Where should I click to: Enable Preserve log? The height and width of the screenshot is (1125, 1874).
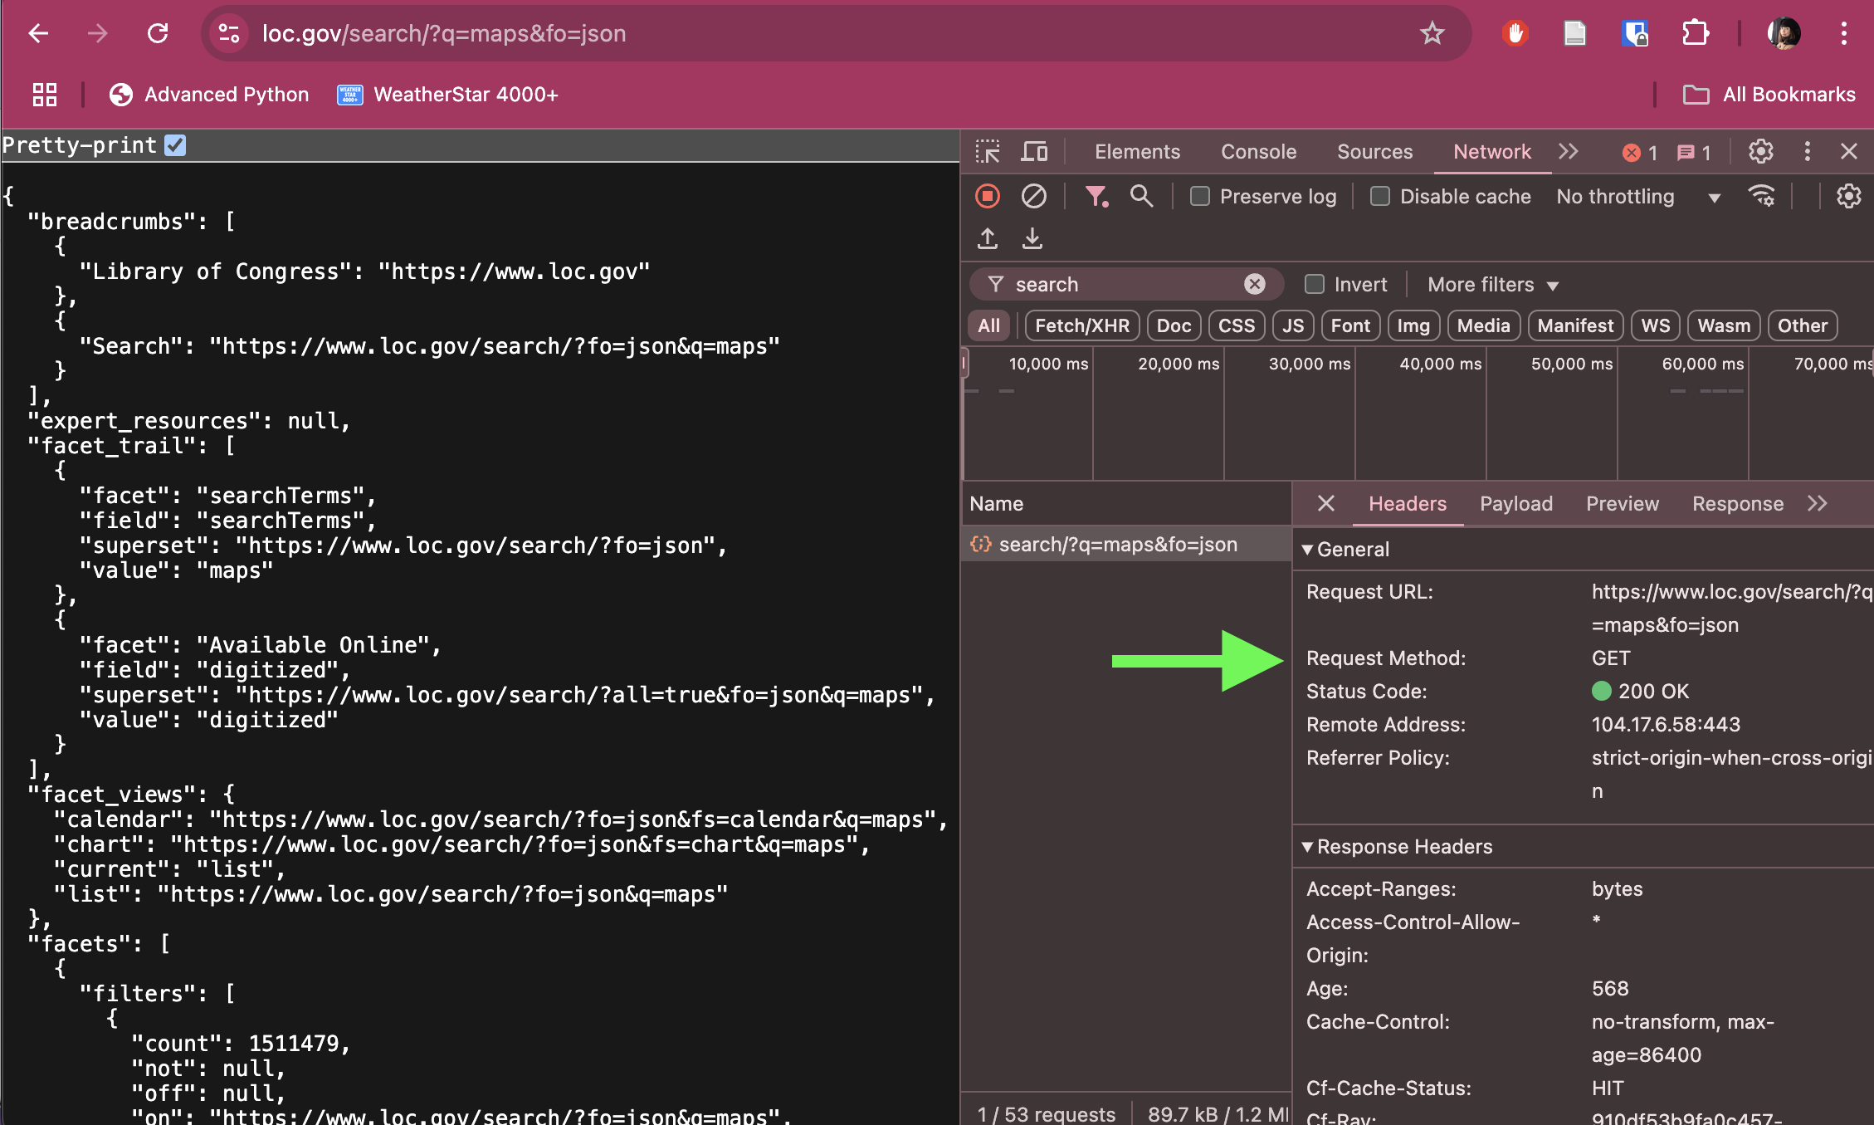pos(1200,196)
